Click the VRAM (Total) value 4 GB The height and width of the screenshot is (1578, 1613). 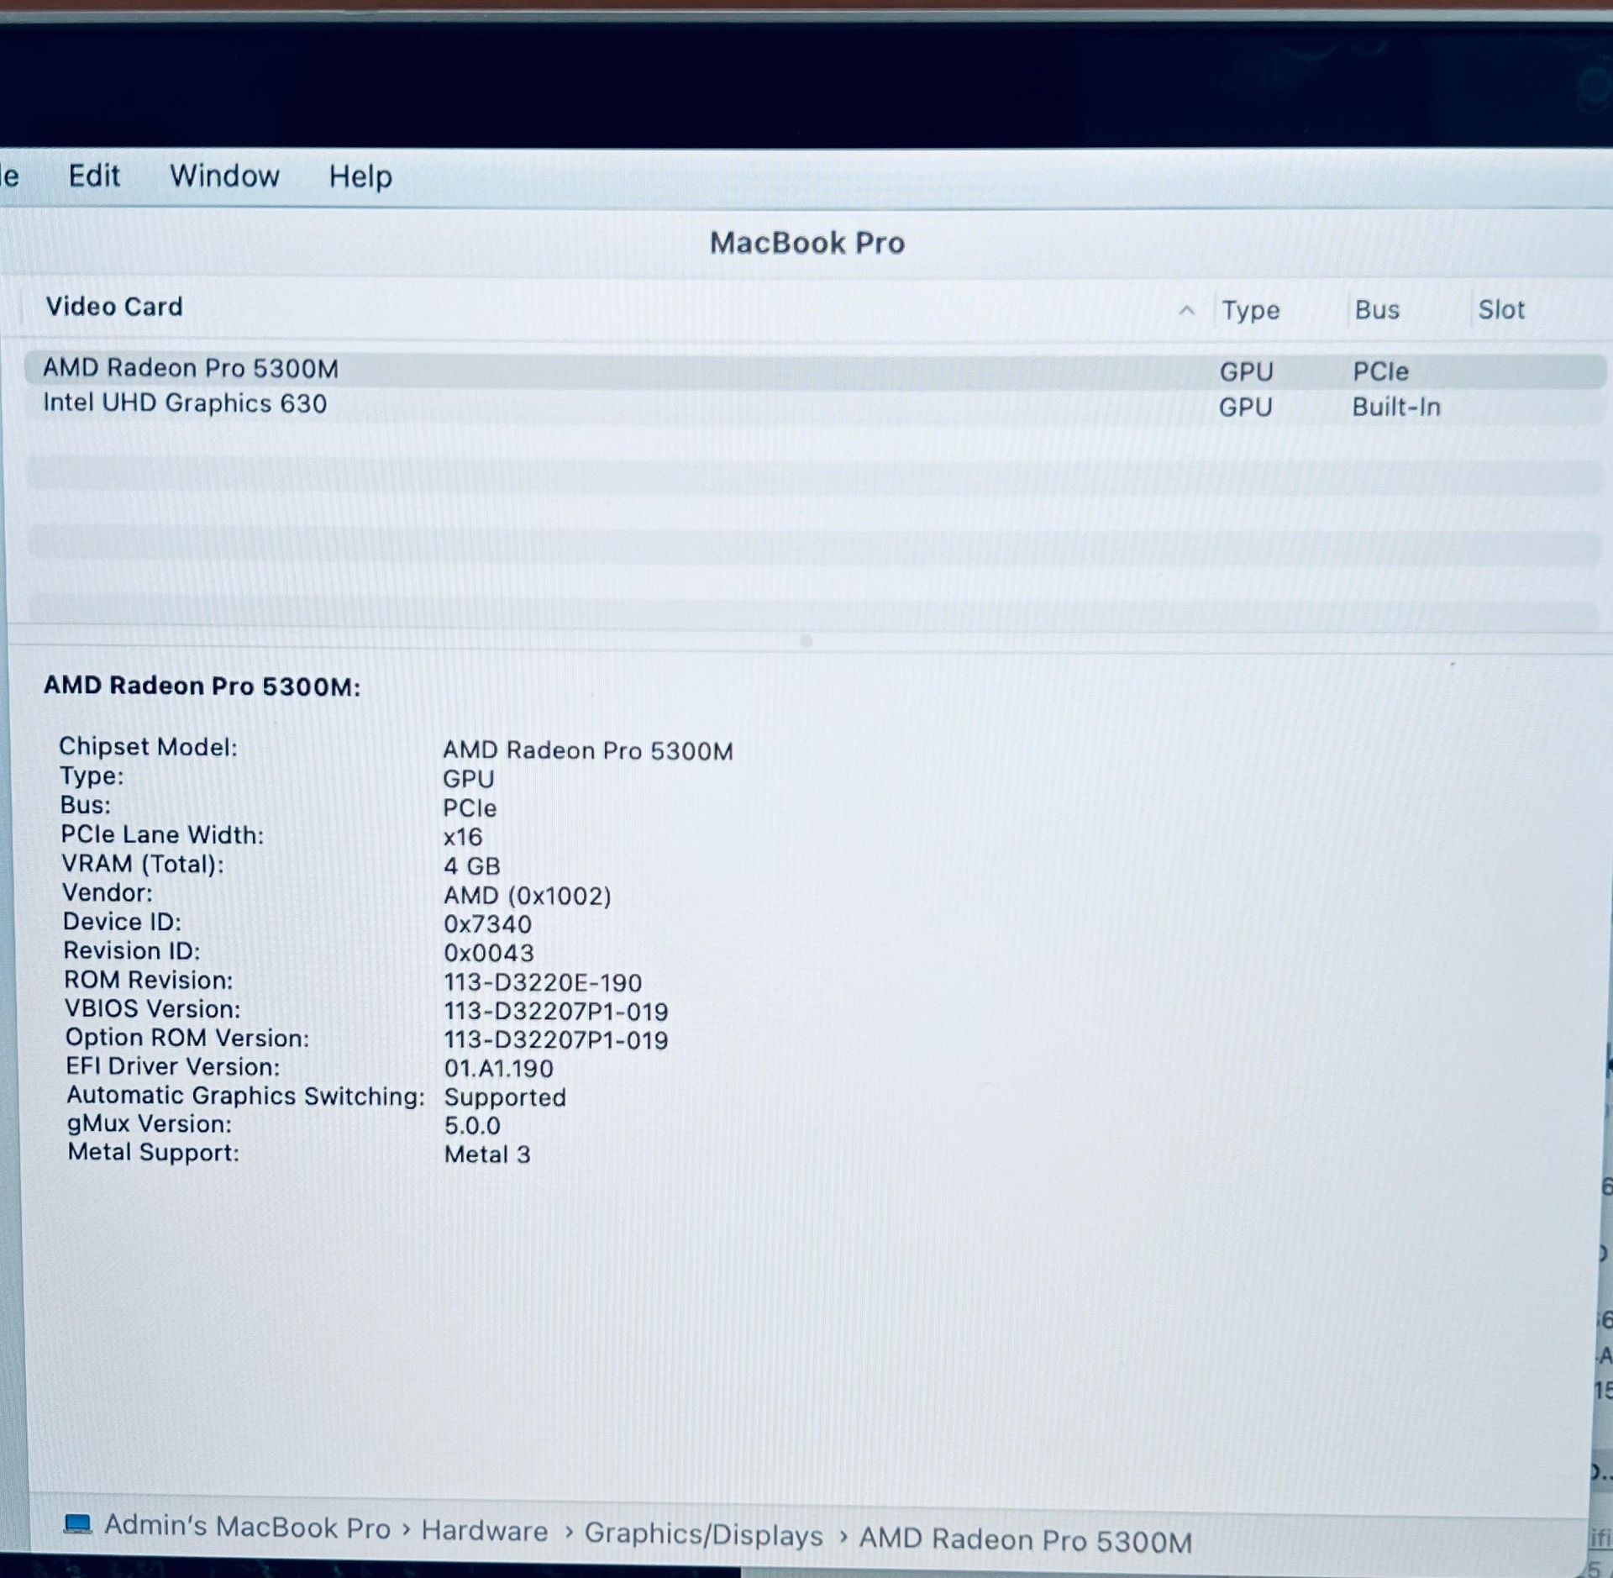tap(472, 865)
